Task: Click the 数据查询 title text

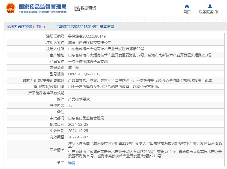Action: (88, 8)
